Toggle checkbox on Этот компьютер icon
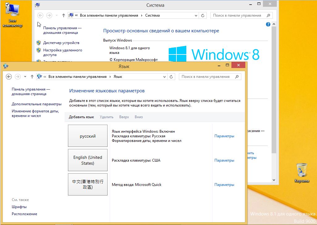 pos(7,4)
